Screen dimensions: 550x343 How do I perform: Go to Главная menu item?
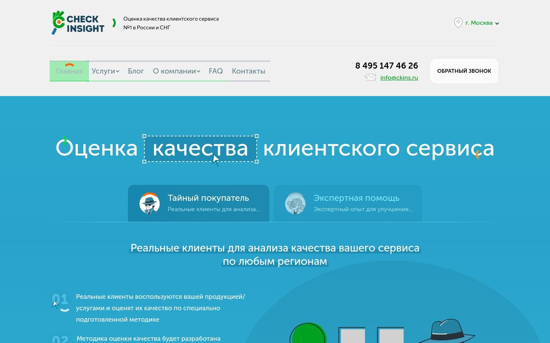click(x=69, y=71)
